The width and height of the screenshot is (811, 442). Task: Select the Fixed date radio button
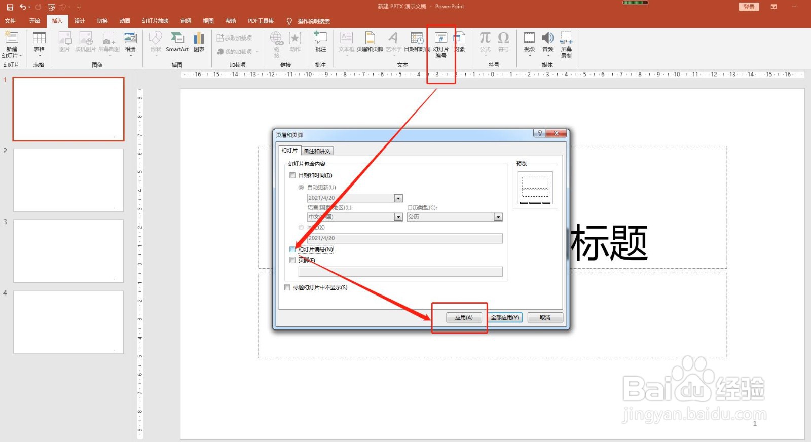(301, 228)
